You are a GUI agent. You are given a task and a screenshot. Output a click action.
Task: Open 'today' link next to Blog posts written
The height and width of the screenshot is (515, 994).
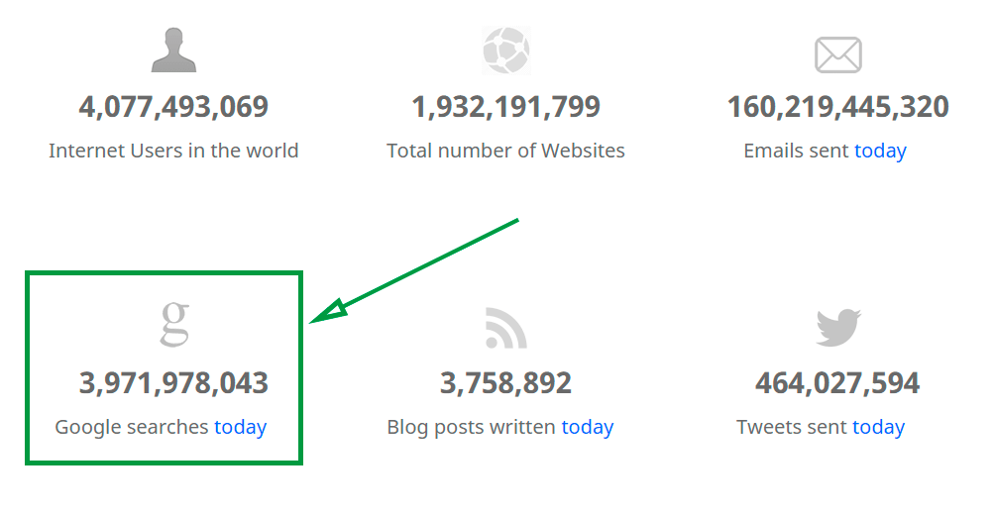click(x=588, y=427)
